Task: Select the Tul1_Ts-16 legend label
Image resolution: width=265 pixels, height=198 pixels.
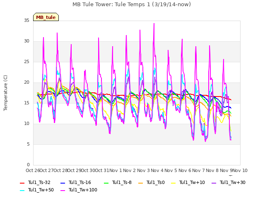Action: (80, 182)
